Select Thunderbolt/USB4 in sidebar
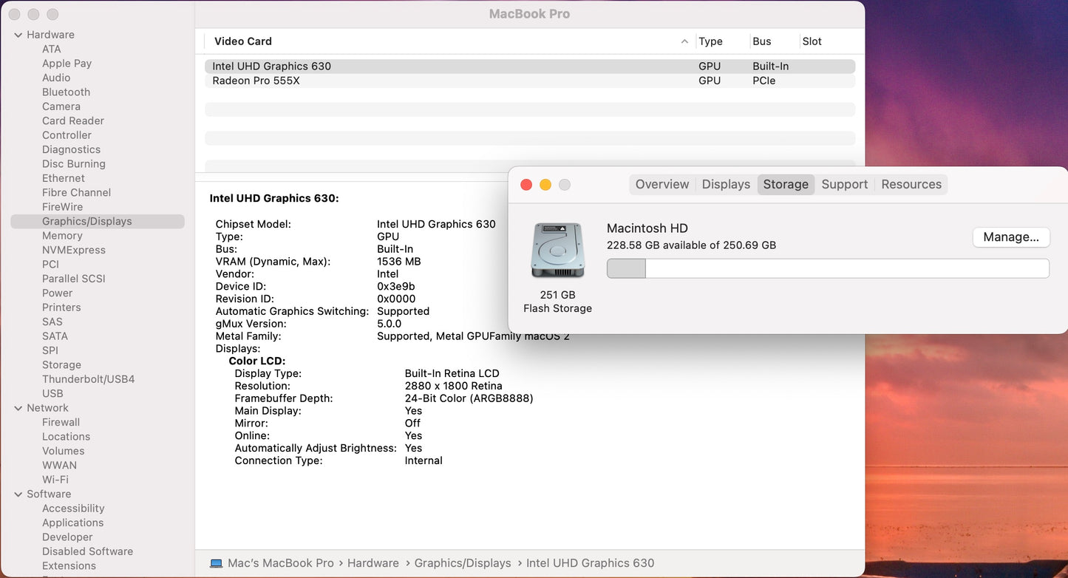 88,379
